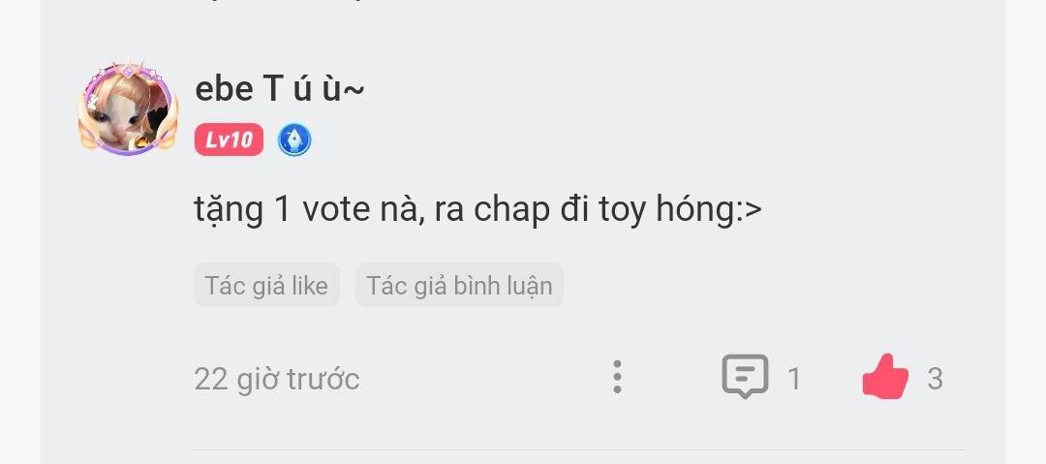Tap the red Lv10 level badge
Image resolution: width=1046 pixels, height=464 pixels.
229,139
